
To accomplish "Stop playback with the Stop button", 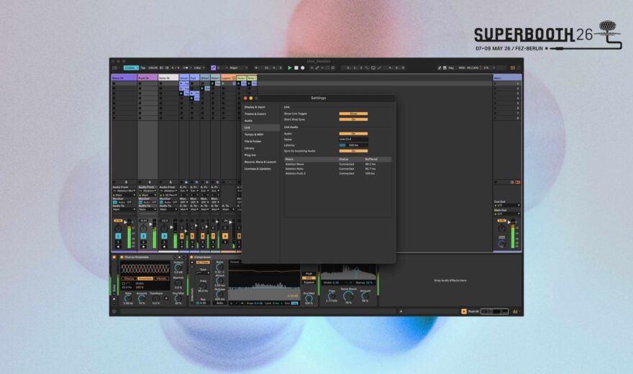I will (x=296, y=68).
